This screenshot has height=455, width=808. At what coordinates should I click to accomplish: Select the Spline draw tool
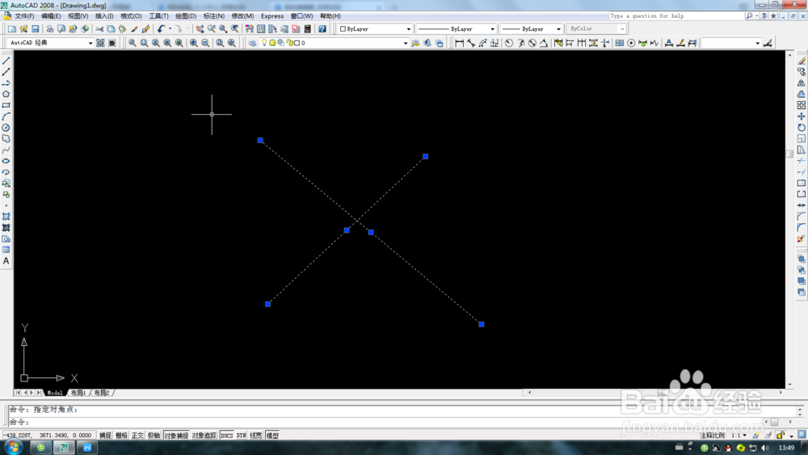coord(6,150)
